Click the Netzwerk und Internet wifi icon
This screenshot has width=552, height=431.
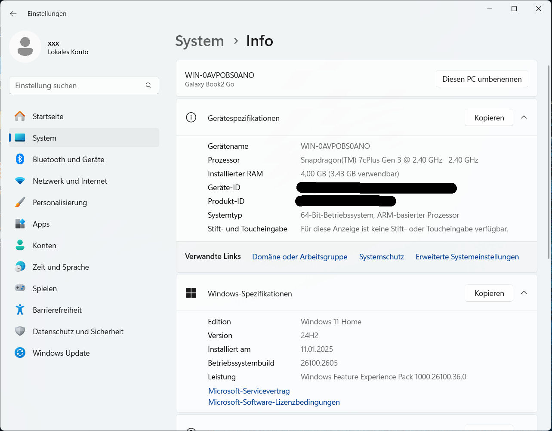pos(20,181)
